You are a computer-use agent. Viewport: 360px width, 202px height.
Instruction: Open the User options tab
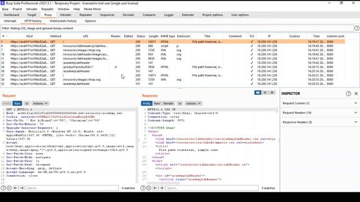[240, 15]
